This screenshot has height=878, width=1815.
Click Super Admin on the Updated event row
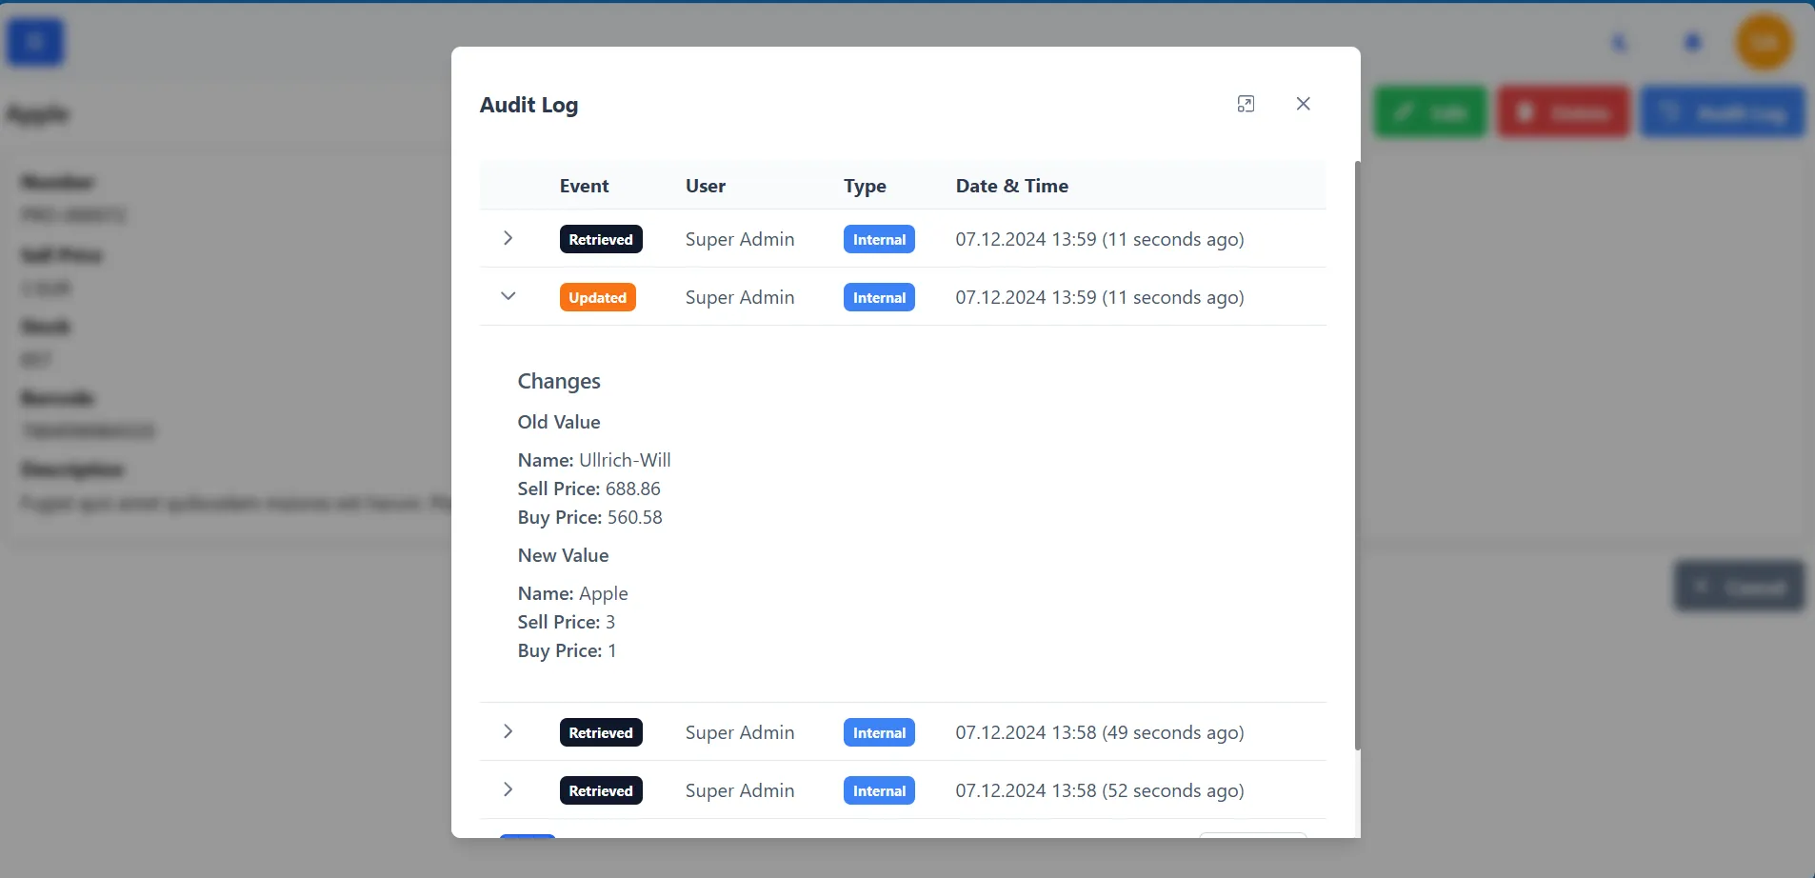[x=739, y=296]
